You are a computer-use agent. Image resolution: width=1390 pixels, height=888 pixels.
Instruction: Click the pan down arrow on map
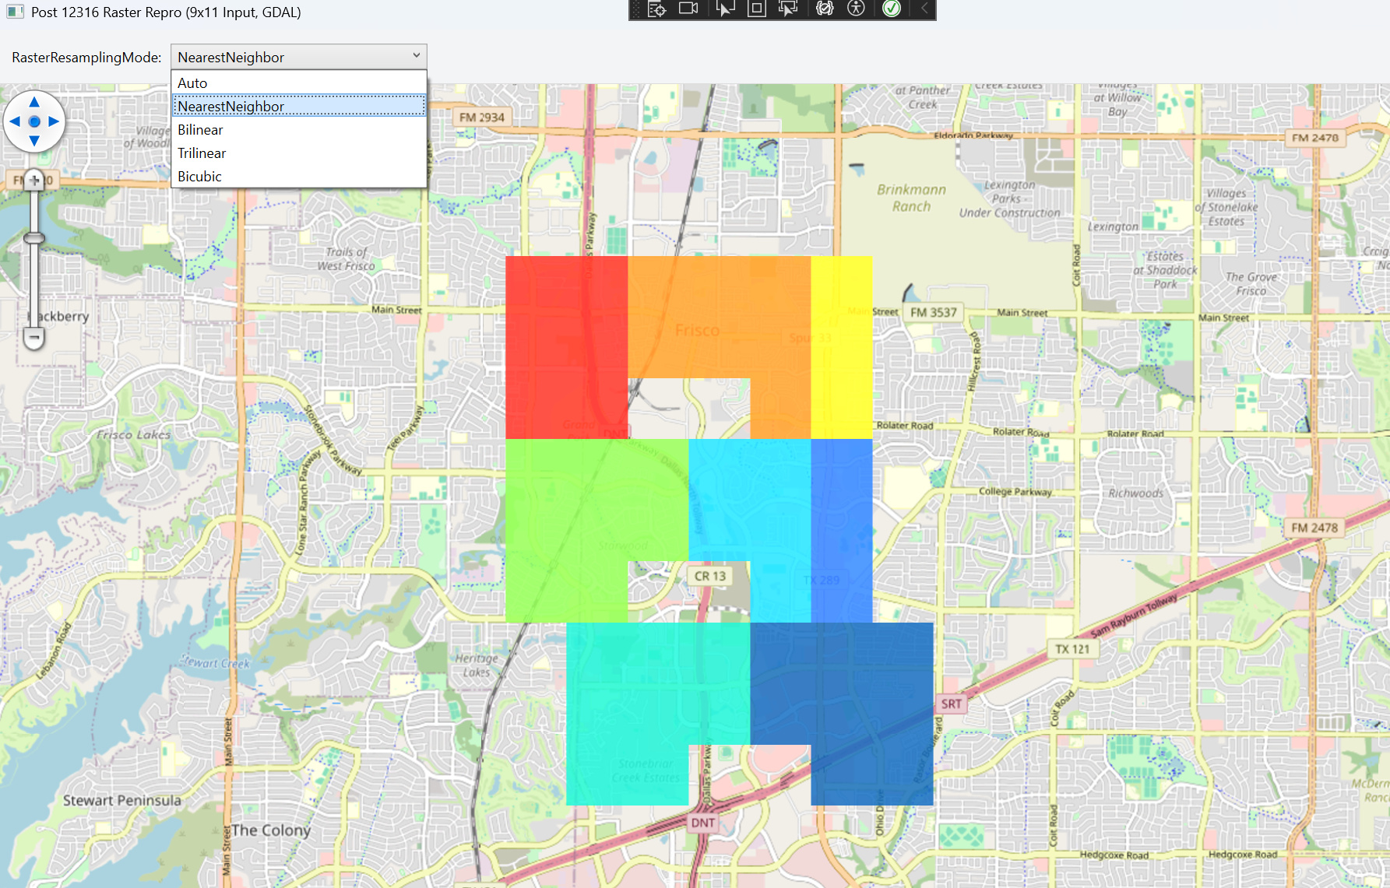pos(34,141)
